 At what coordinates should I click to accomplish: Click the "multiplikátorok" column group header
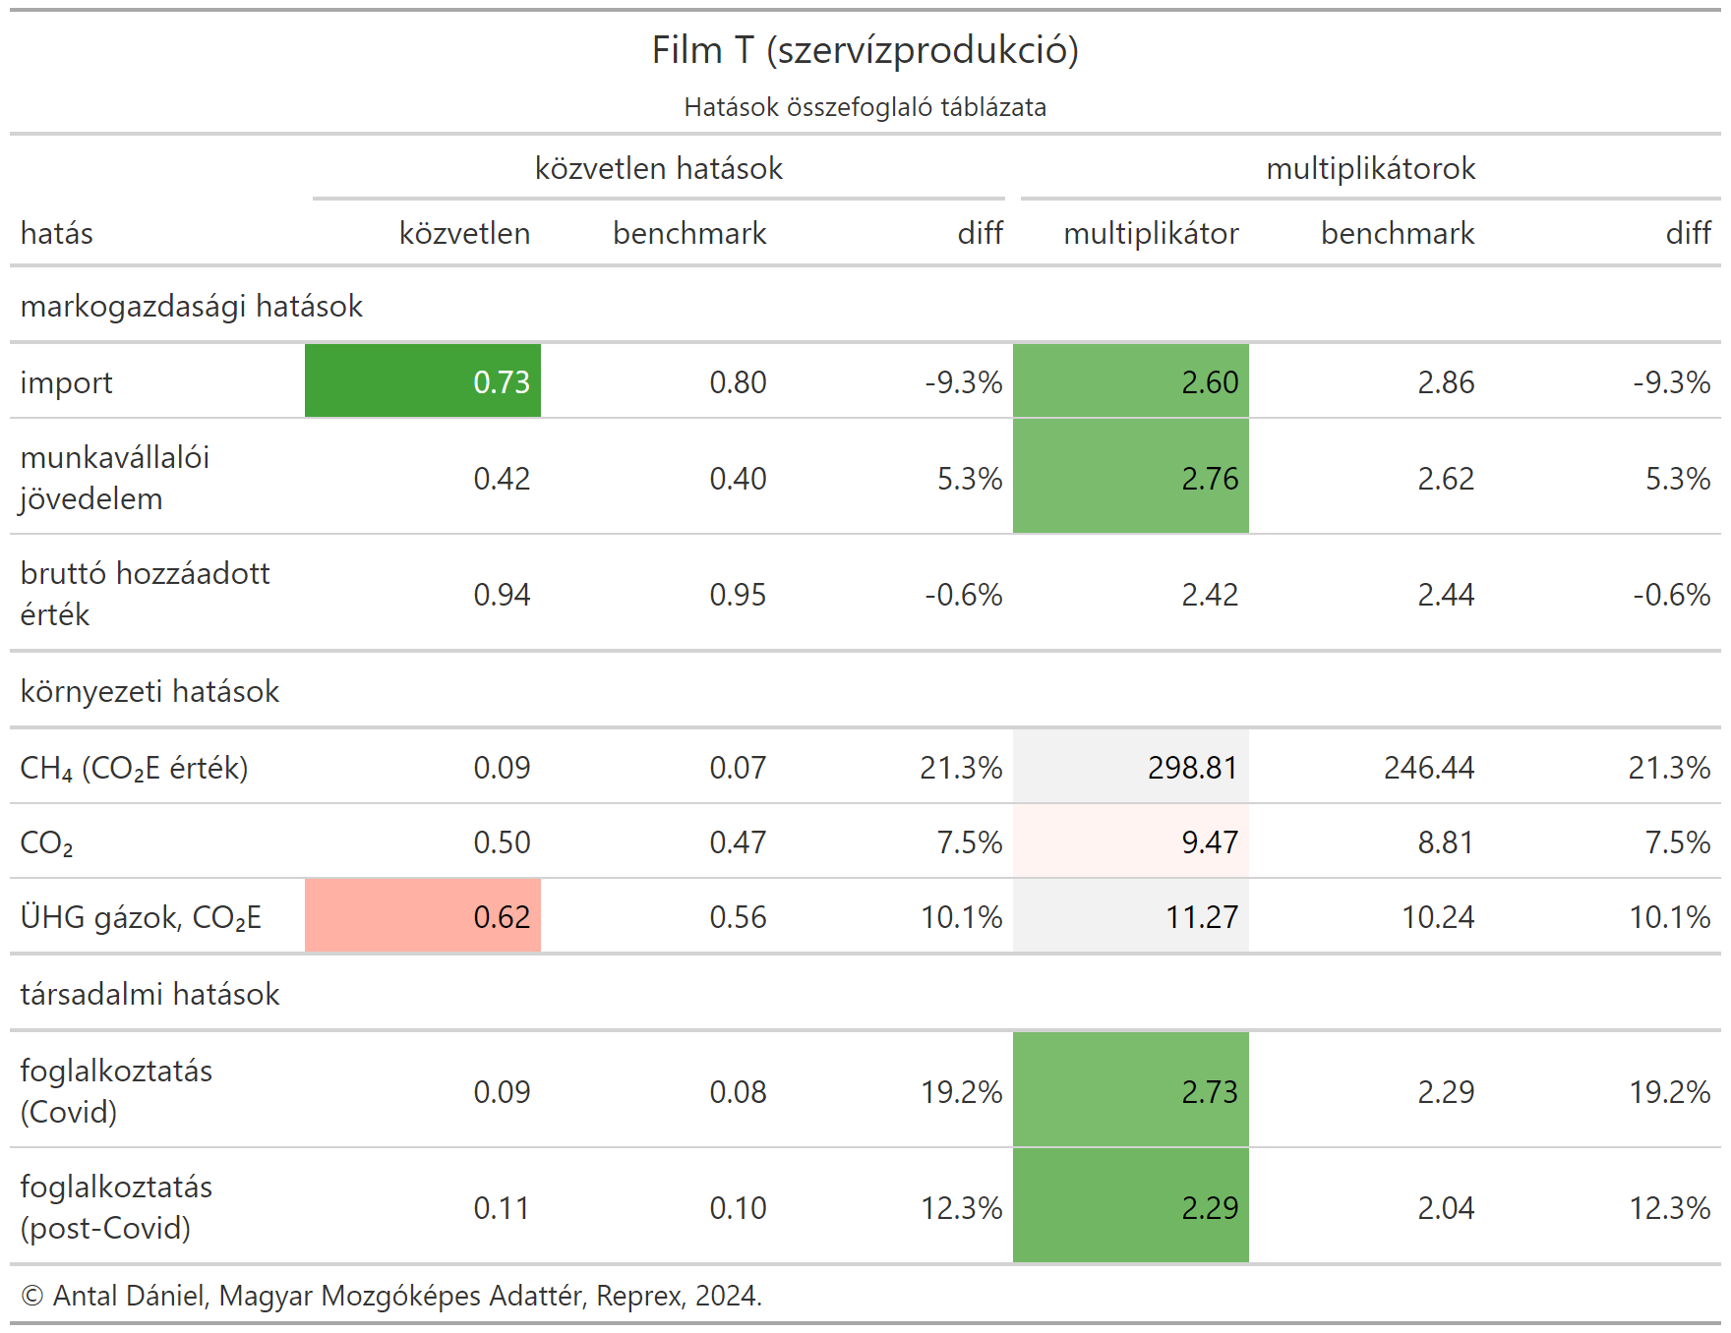click(x=1370, y=169)
